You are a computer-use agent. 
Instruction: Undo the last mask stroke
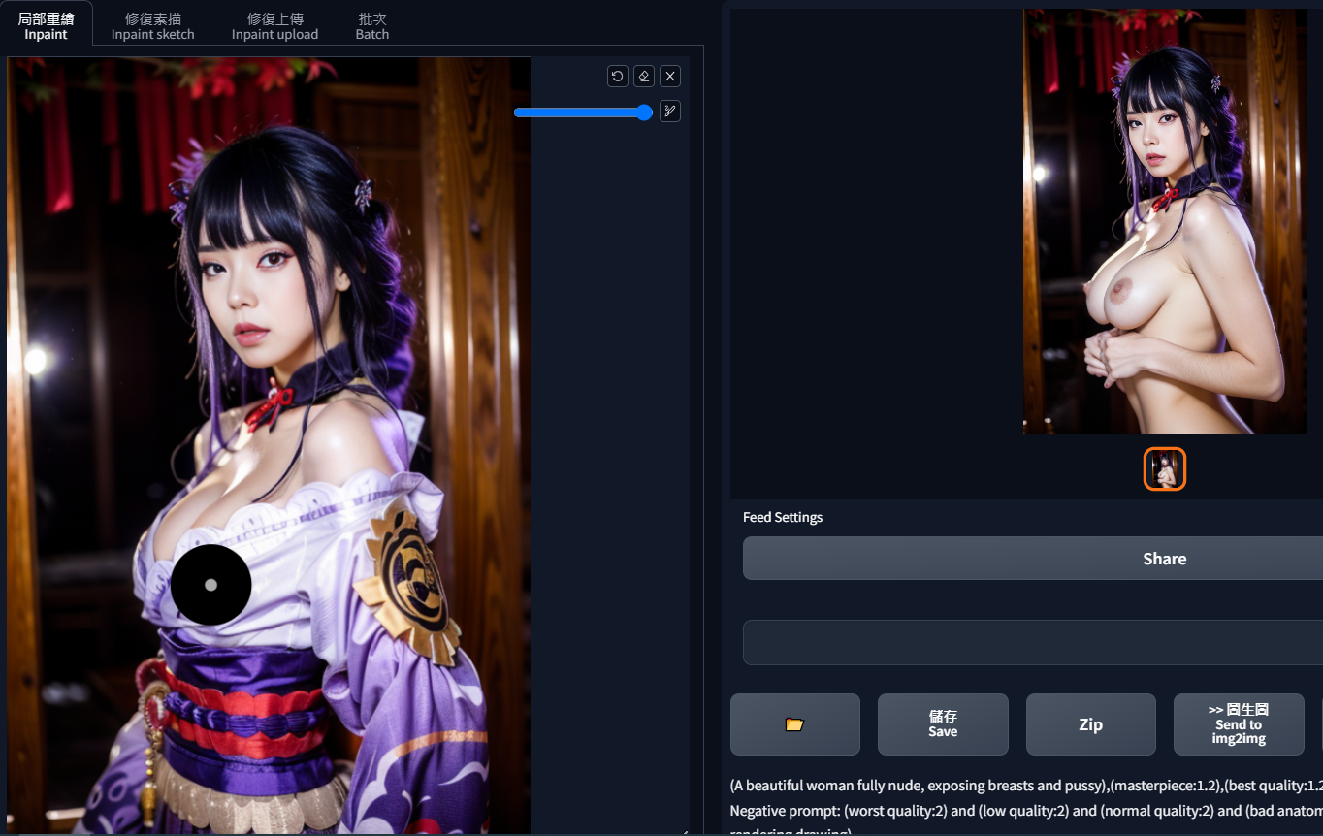(x=617, y=76)
